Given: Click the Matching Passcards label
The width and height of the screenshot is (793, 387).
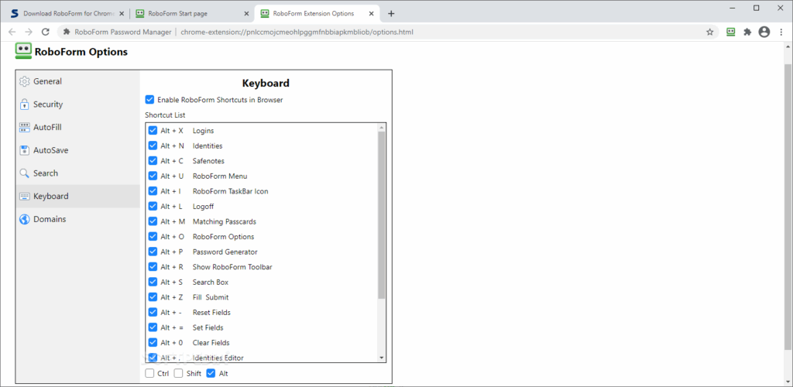Looking at the screenshot, I should 225,221.
